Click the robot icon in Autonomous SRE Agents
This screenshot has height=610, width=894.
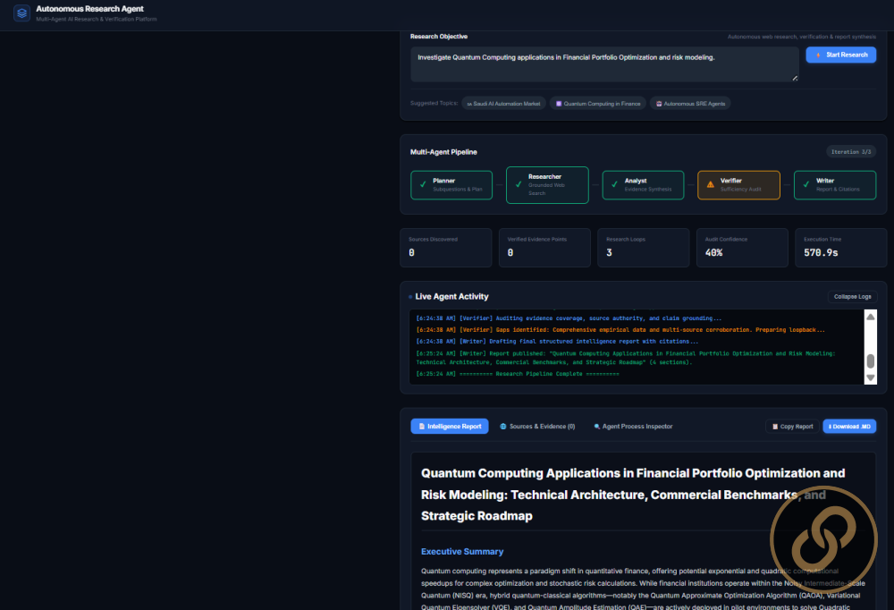(x=659, y=104)
